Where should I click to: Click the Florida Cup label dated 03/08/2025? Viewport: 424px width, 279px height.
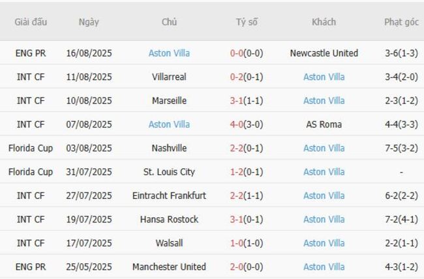point(31,148)
